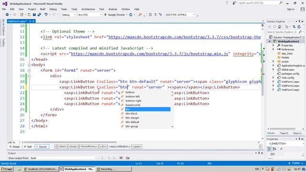Viewport: 306px width, 172px height.
Task: Click Sync with Active Document icon
Action: pyautogui.click(x=294, y=27)
